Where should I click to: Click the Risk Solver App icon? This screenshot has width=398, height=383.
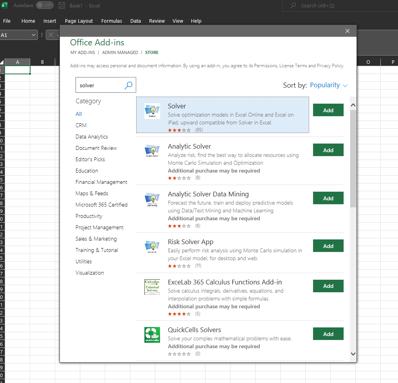[x=152, y=247]
